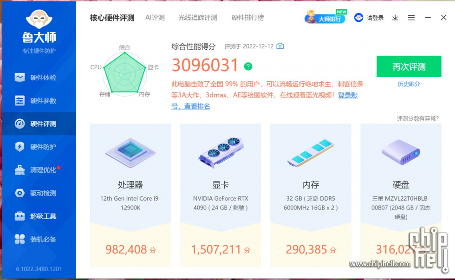Click the 评测分数有异常? link

point(418,118)
